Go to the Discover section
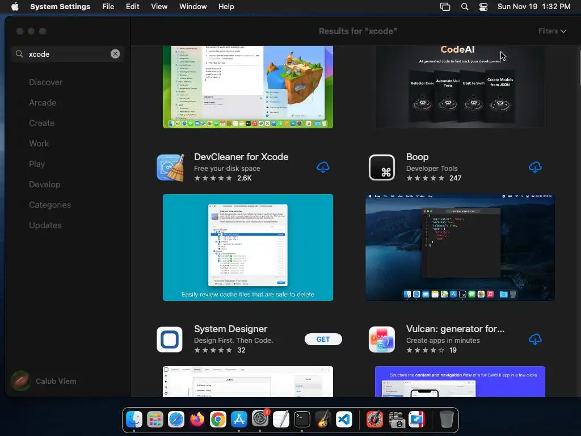 coord(45,82)
